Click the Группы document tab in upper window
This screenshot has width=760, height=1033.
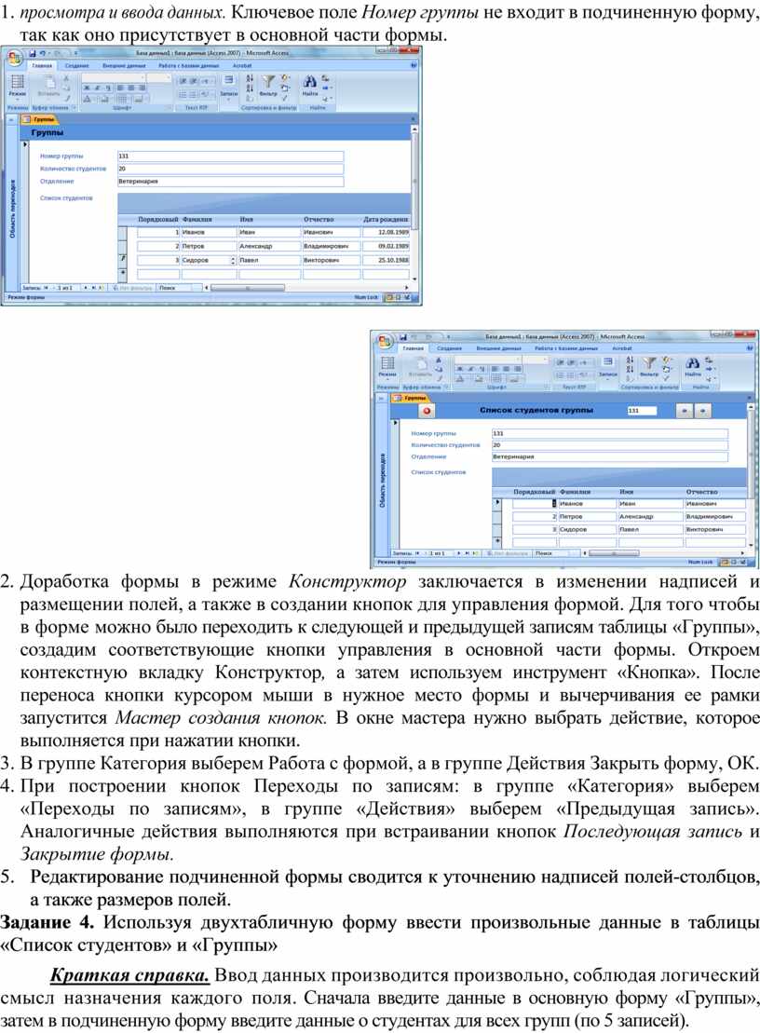point(39,119)
